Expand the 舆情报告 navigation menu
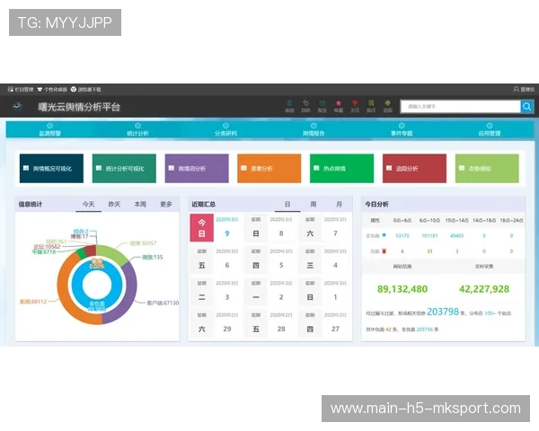The width and height of the screenshot is (539, 431). [314, 132]
